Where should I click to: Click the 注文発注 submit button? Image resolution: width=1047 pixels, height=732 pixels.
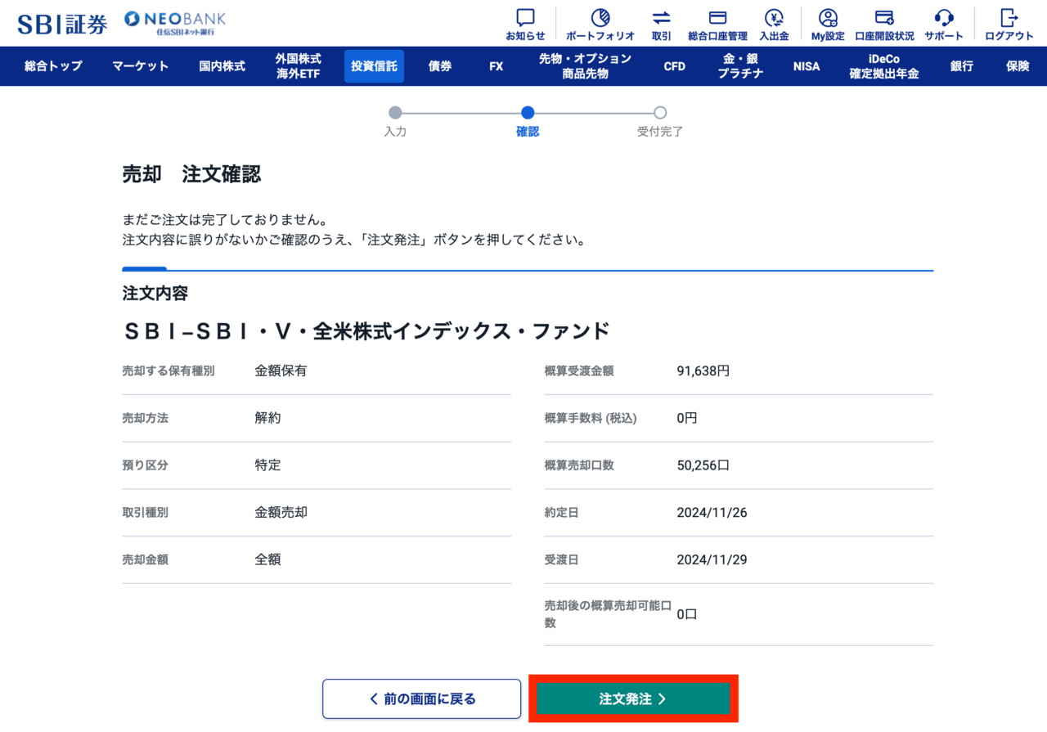point(633,698)
